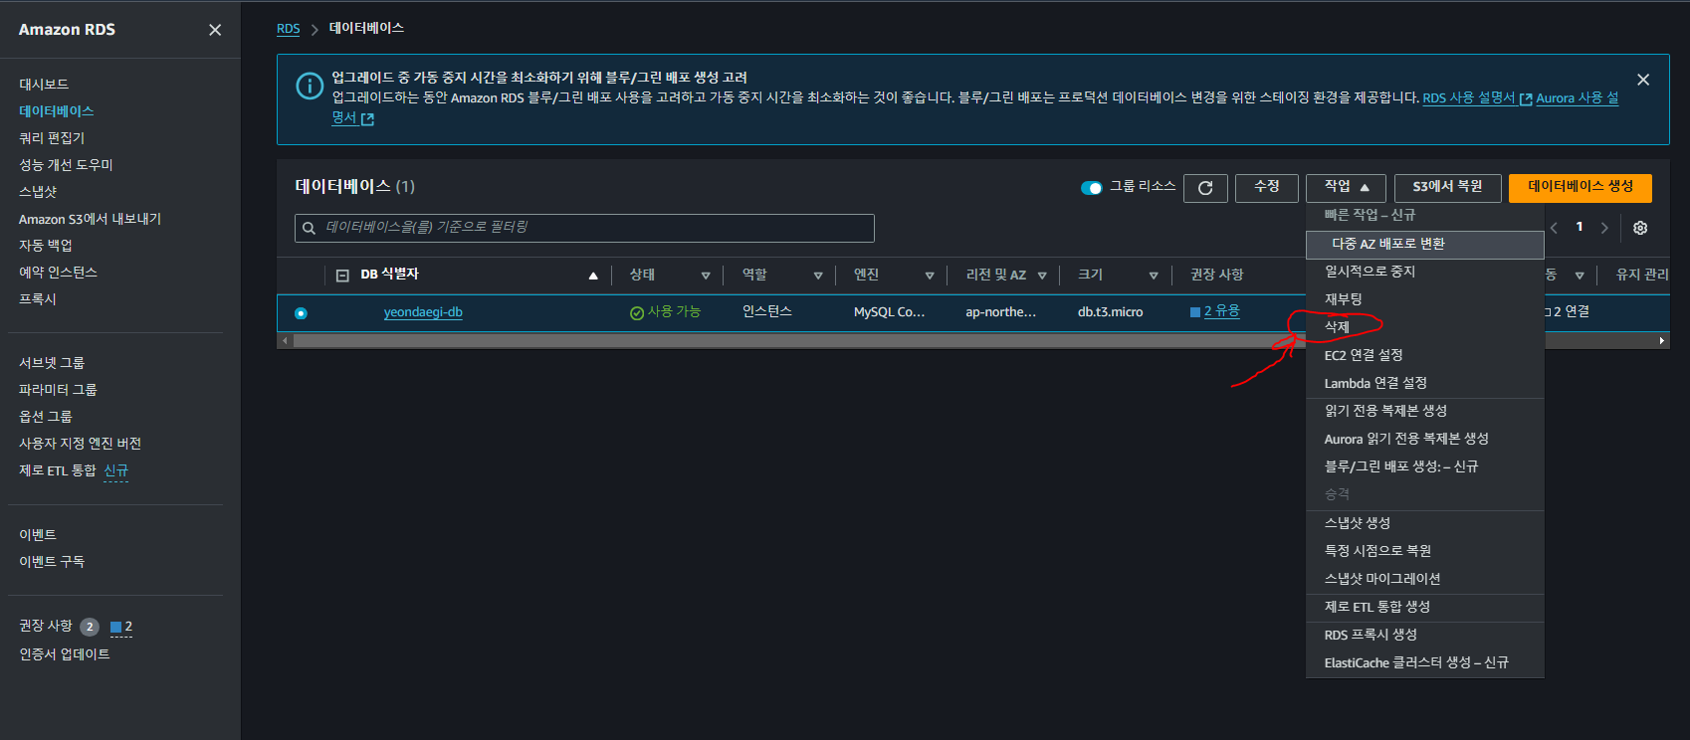The image size is (1690, 740).
Task: Go to 제로 ETL 통합 in sidebar
Action: (x=58, y=470)
